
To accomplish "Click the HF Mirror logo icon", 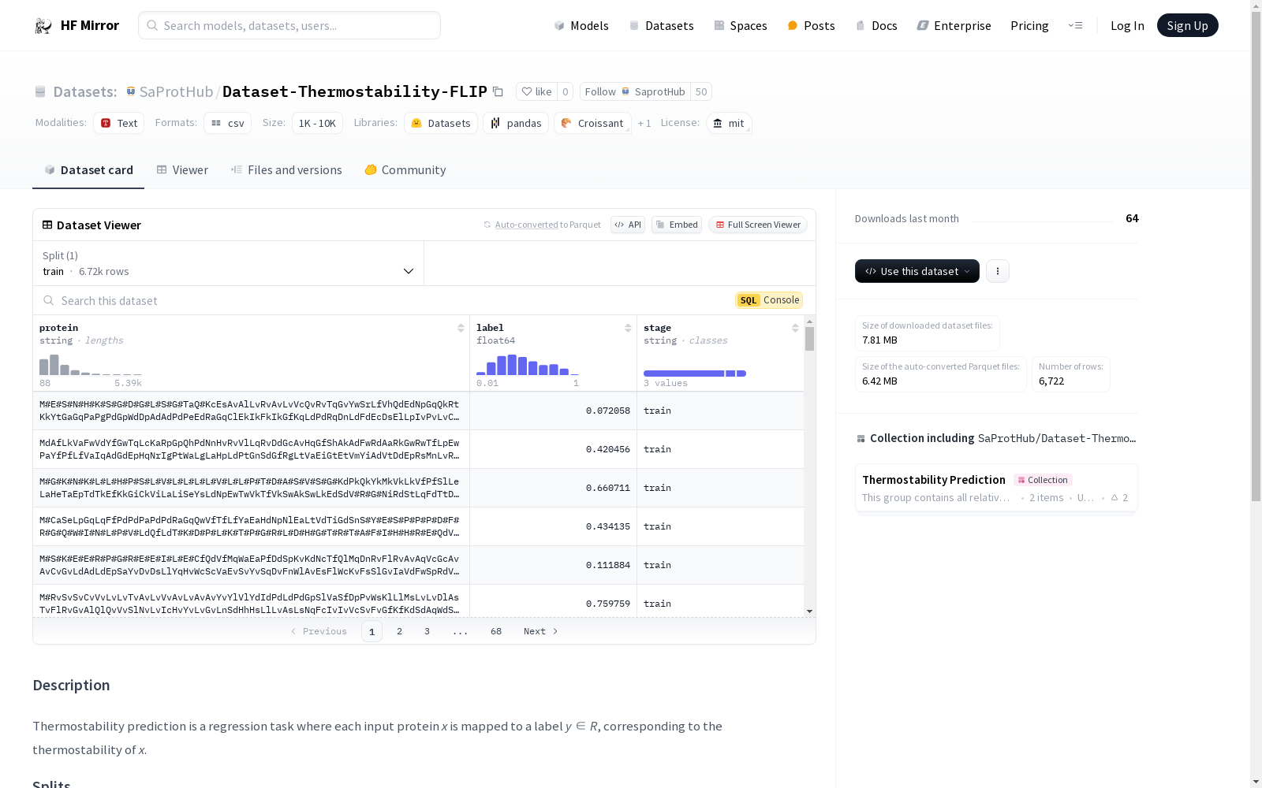I will pos(43,25).
